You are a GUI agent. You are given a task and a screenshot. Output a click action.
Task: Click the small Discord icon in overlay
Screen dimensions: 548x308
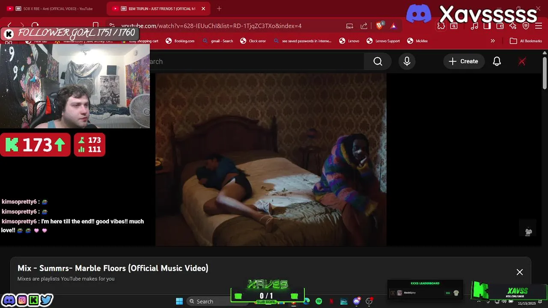click(x=9, y=300)
